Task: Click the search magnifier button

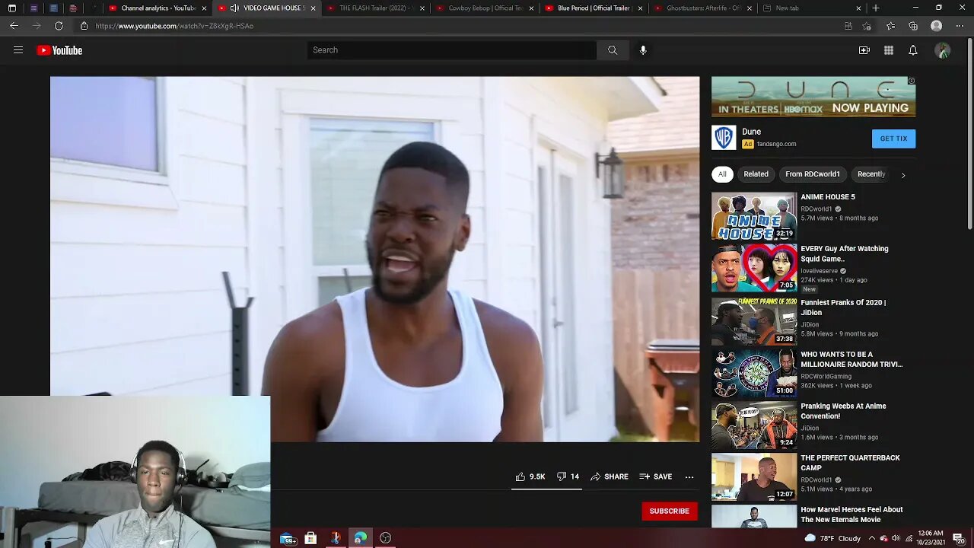Action: click(613, 50)
